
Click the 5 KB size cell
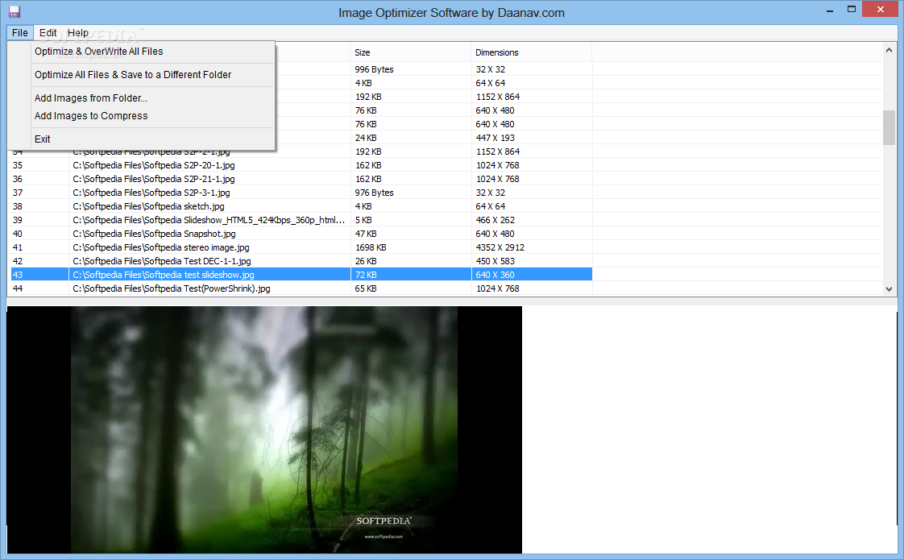(410, 220)
